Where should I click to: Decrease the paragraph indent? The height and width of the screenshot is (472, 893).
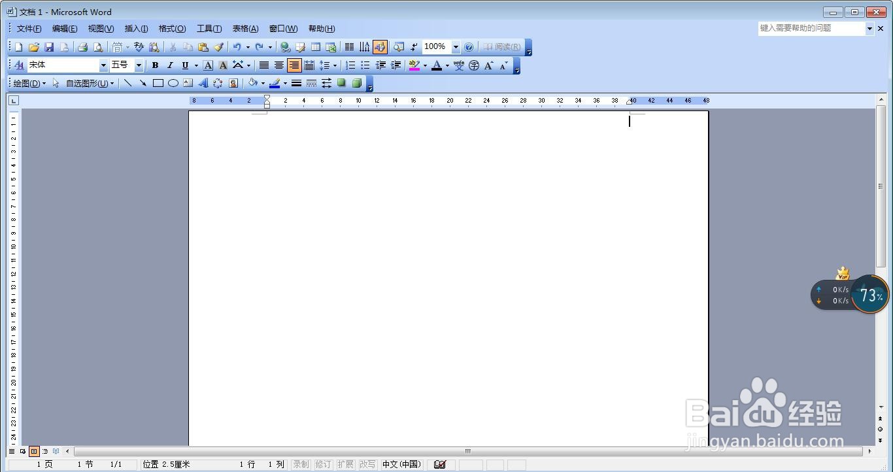point(380,65)
